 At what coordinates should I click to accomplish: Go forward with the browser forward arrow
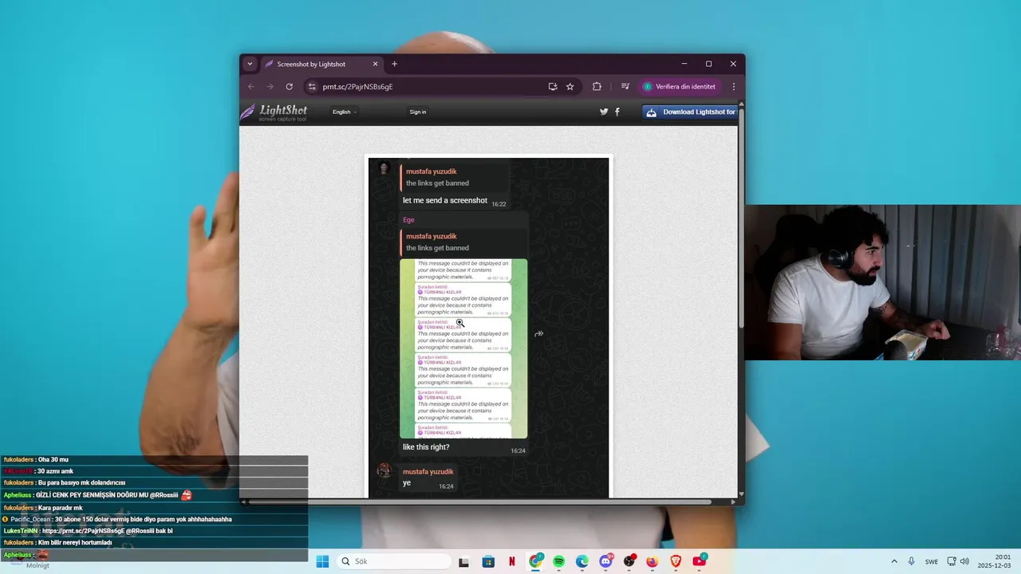270,86
